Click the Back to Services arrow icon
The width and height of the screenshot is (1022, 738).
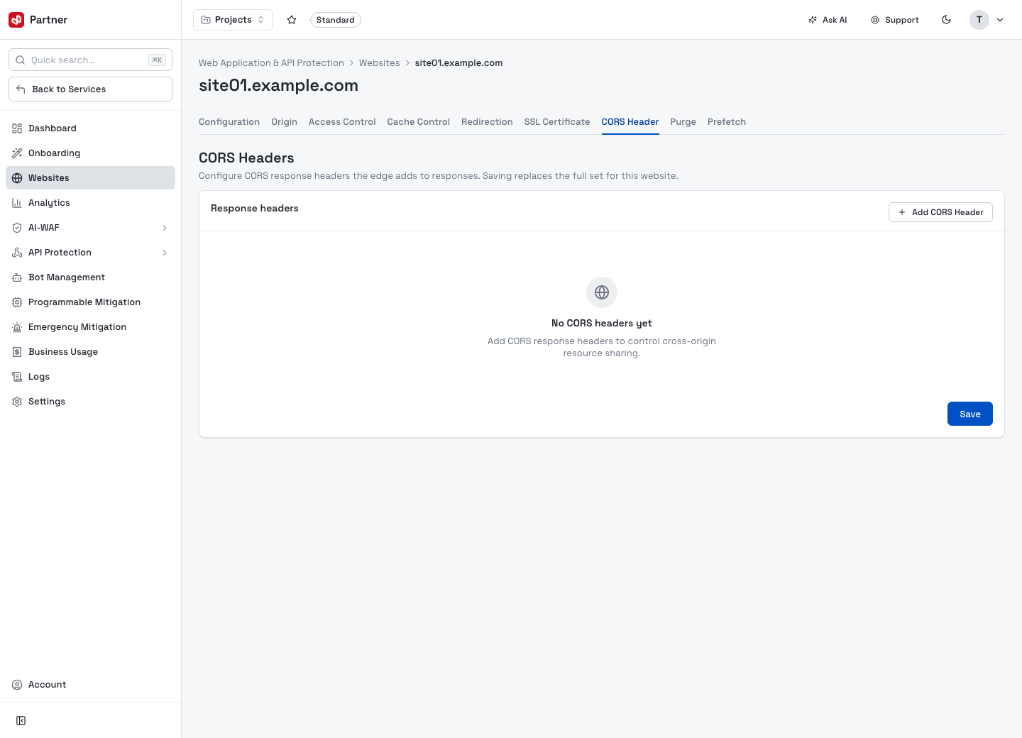coord(21,89)
